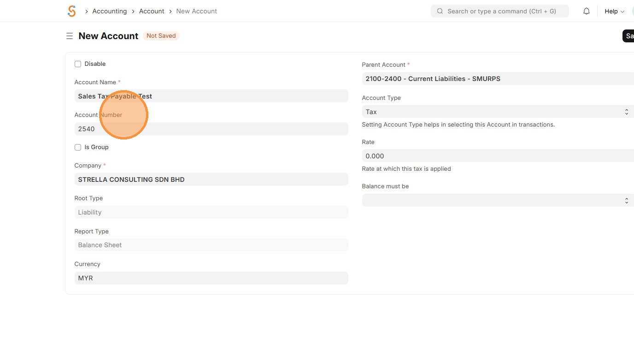The width and height of the screenshot is (634, 354).
Task: Open the notifications bell
Action: pyautogui.click(x=586, y=11)
